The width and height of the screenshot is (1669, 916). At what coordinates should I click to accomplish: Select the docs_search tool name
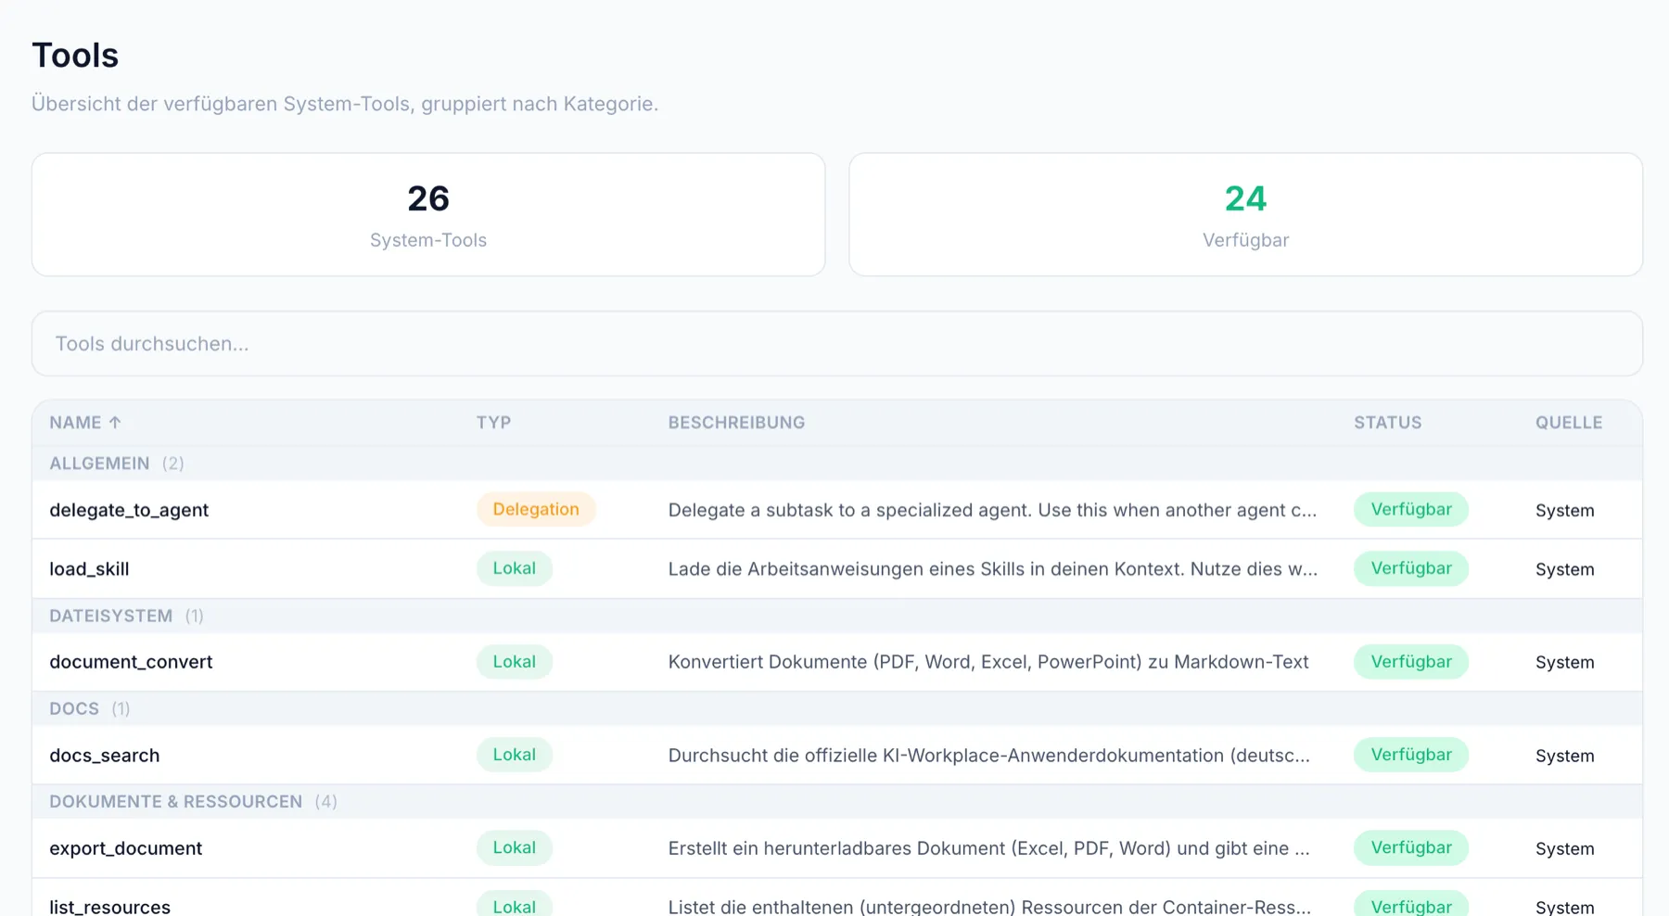[x=105, y=756]
